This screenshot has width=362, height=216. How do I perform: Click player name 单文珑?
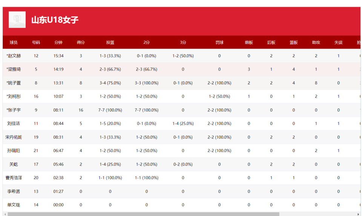[14, 205]
